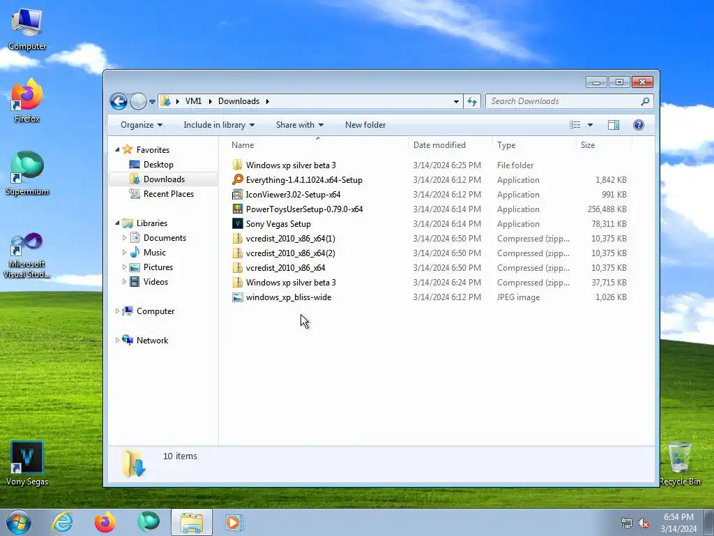Click the File folder type cell
This screenshot has height=536, width=714.
pyautogui.click(x=515, y=165)
